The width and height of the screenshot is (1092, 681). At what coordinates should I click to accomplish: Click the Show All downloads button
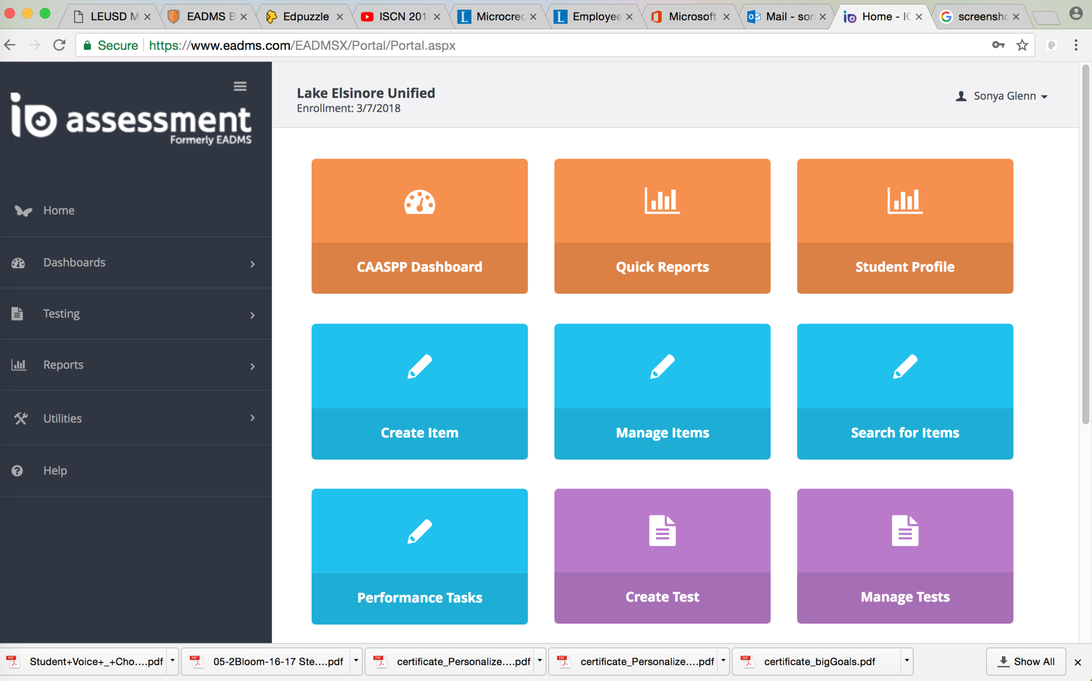(x=1026, y=661)
